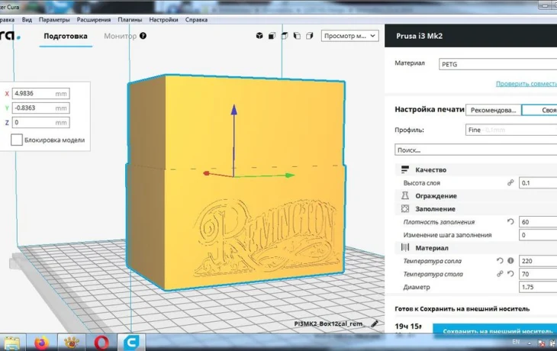Click the Температура сопла field showing 220
557x351 pixels.
tap(538, 261)
